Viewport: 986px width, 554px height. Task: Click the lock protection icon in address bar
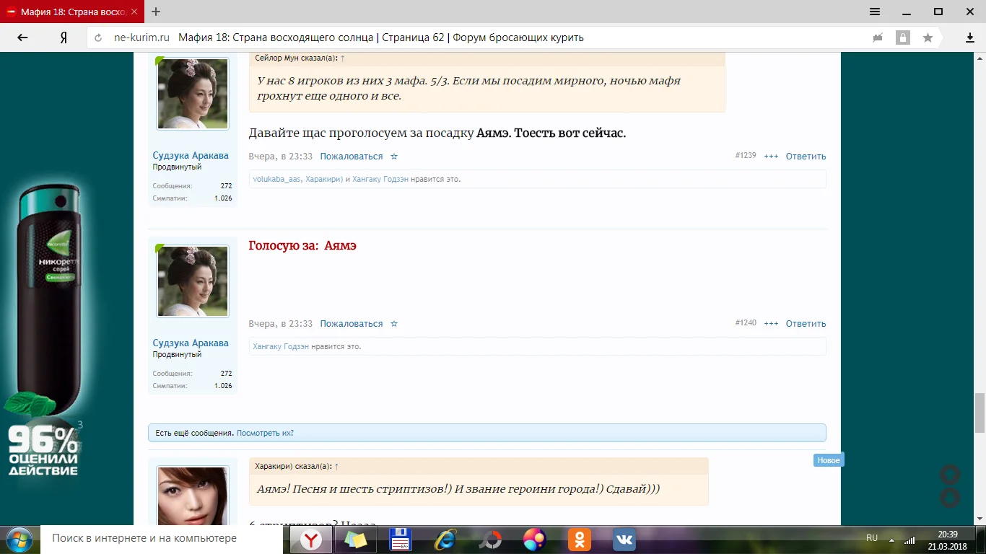pos(902,38)
